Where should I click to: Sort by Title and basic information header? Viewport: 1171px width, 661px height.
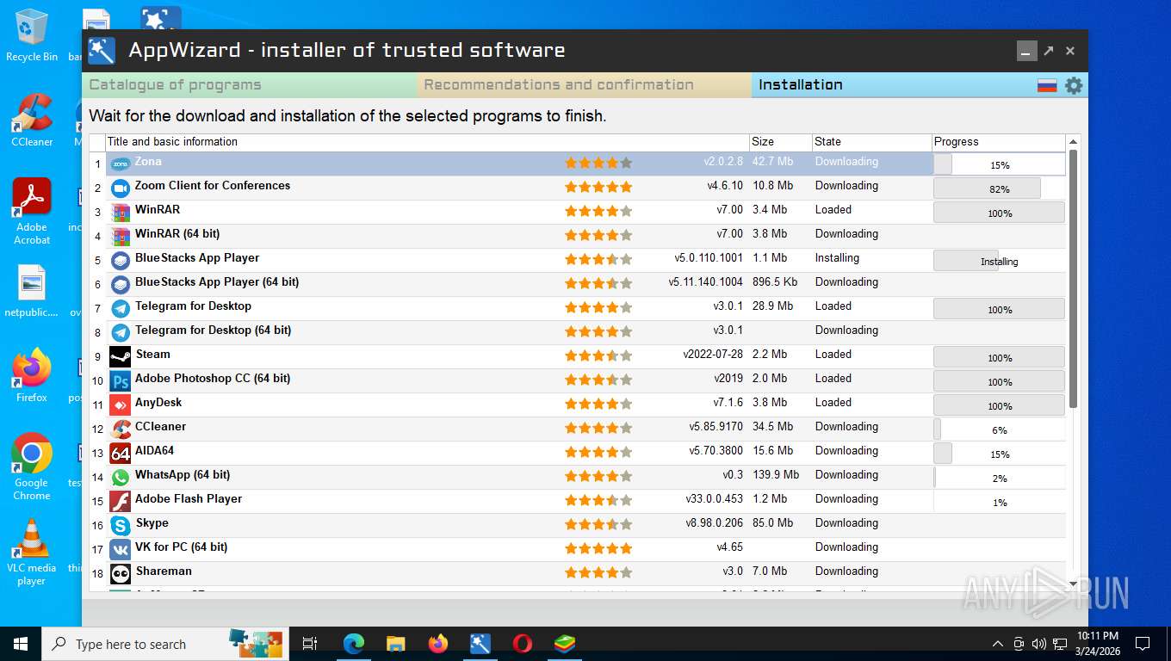coord(427,142)
